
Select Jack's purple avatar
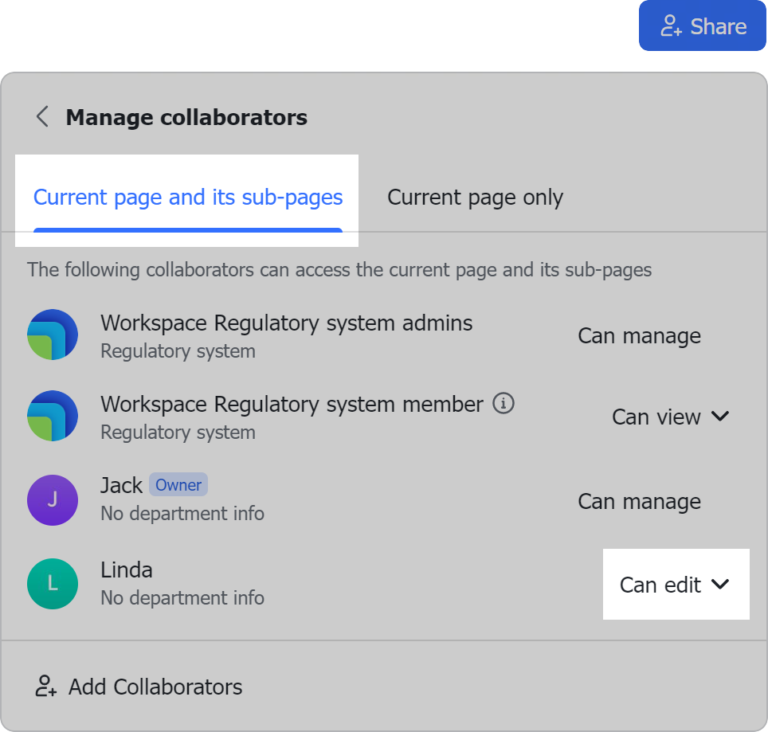pos(53,500)
